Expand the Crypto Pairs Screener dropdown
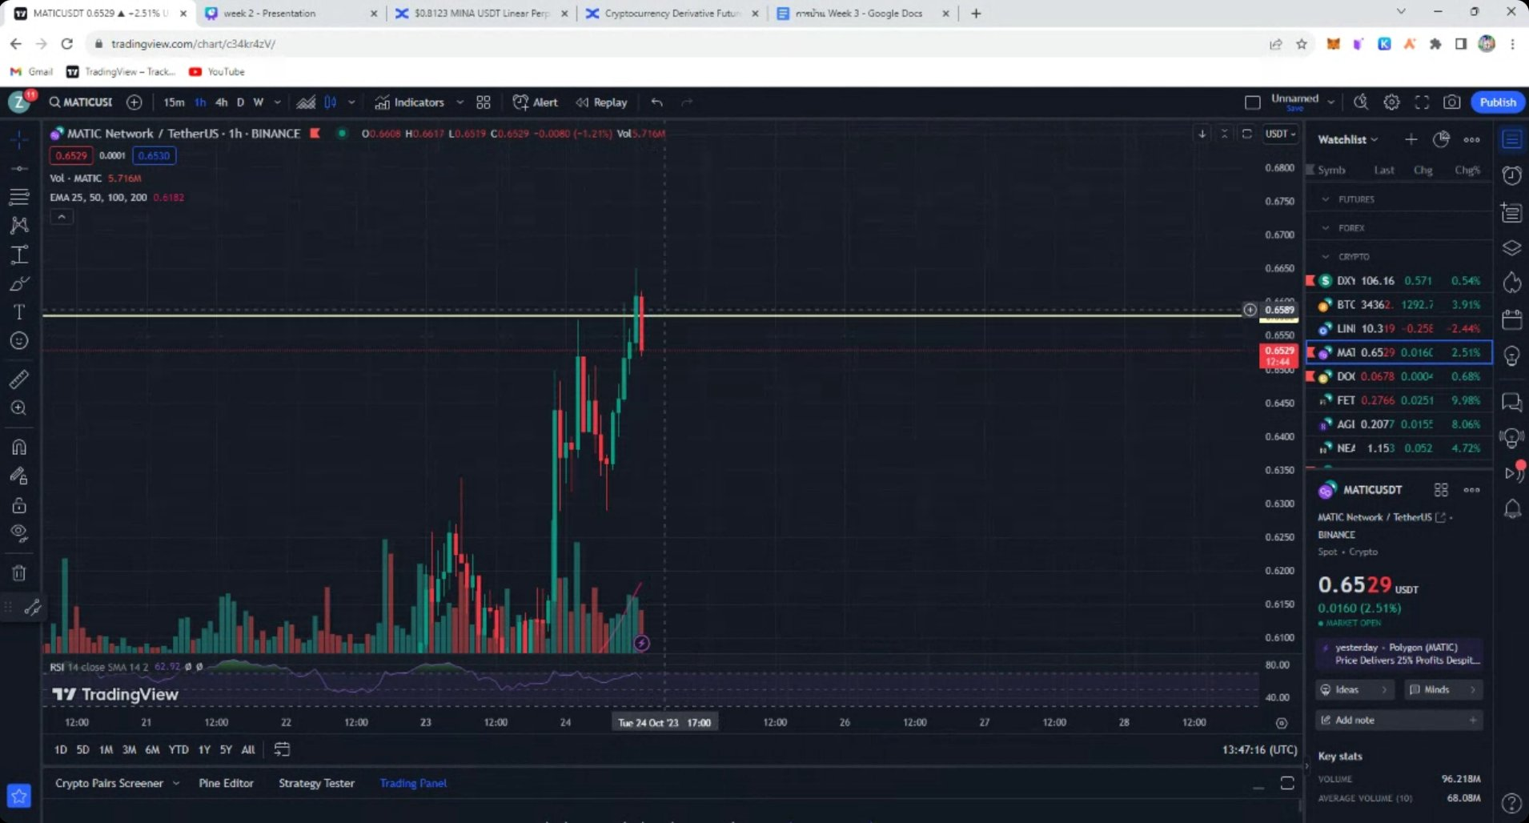 pos(176,783)
